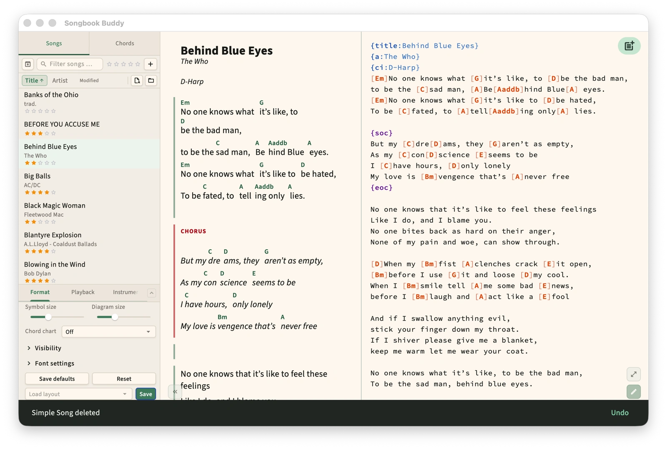667x449 pixels.
Task: Give Blantyre Explosion a fifth star
Action: tap(53, 251)
